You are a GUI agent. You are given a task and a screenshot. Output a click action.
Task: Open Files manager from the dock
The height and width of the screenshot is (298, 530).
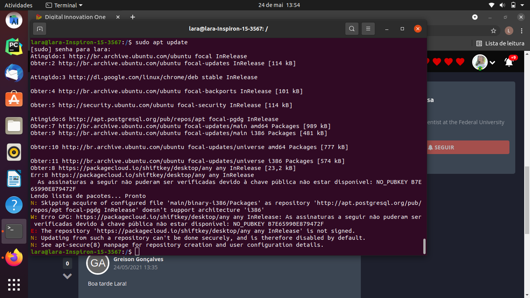[14, 126]
